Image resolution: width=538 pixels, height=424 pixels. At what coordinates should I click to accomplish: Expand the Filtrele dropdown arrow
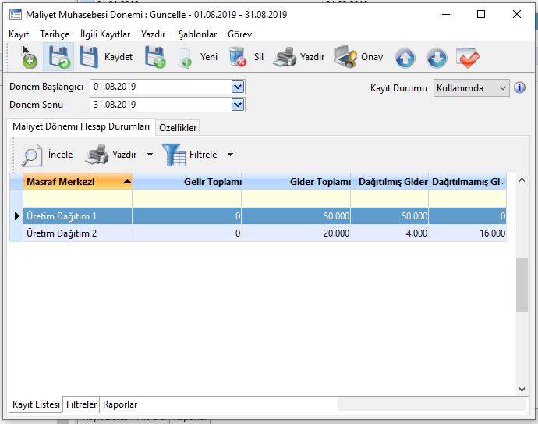point(230,155)
